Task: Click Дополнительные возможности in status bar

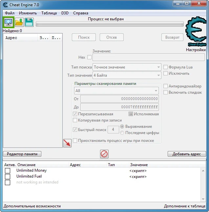Action: point(32,206)
